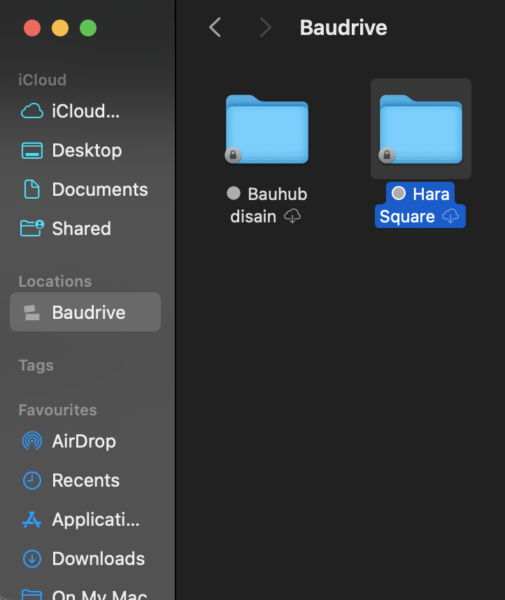Click the lock badge on Hara Square folder

(x=387, y=155)
